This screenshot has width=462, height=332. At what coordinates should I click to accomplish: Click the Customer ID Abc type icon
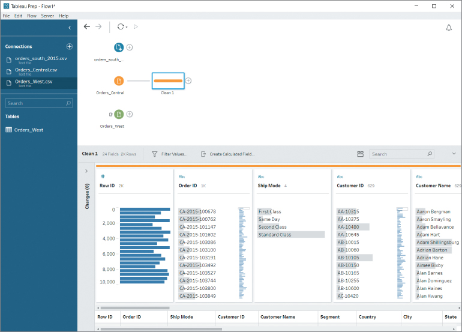point(340,177)
